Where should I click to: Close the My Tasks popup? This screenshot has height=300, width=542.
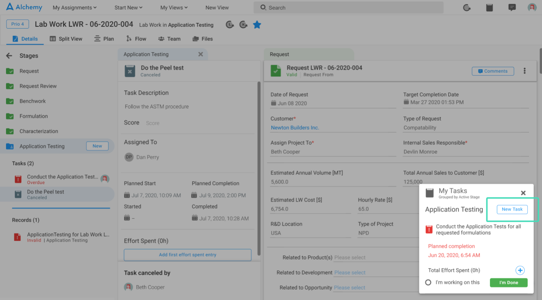[x=523, y=193]
